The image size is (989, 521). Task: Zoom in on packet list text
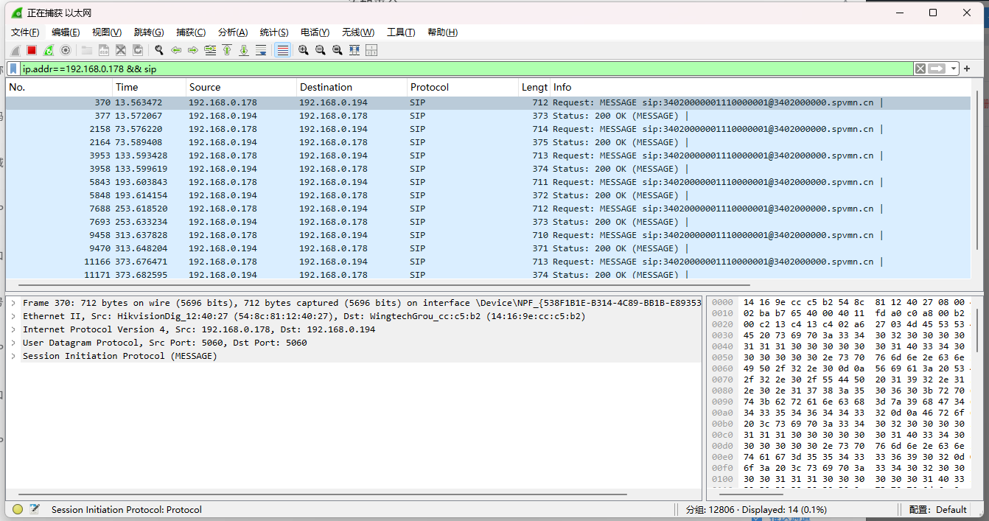click(x=303, y=50)
